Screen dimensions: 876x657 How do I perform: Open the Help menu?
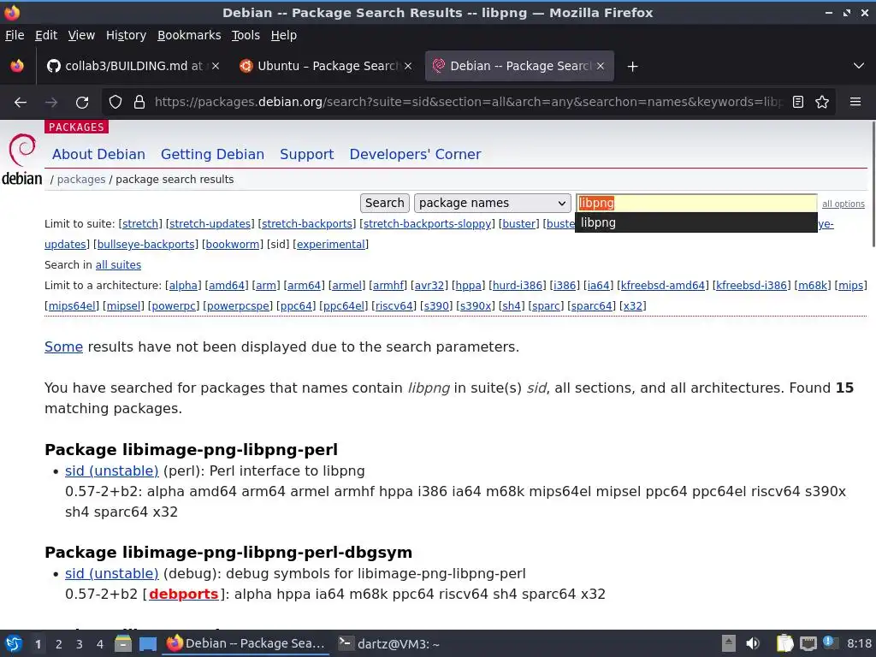(284, 35)
